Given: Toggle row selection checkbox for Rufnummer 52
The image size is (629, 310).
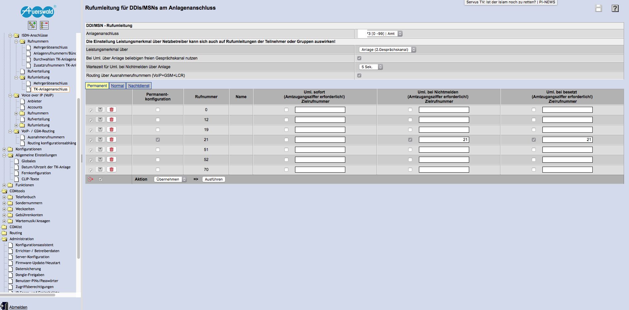Looking at the screenshot, I should pos(91,160).
